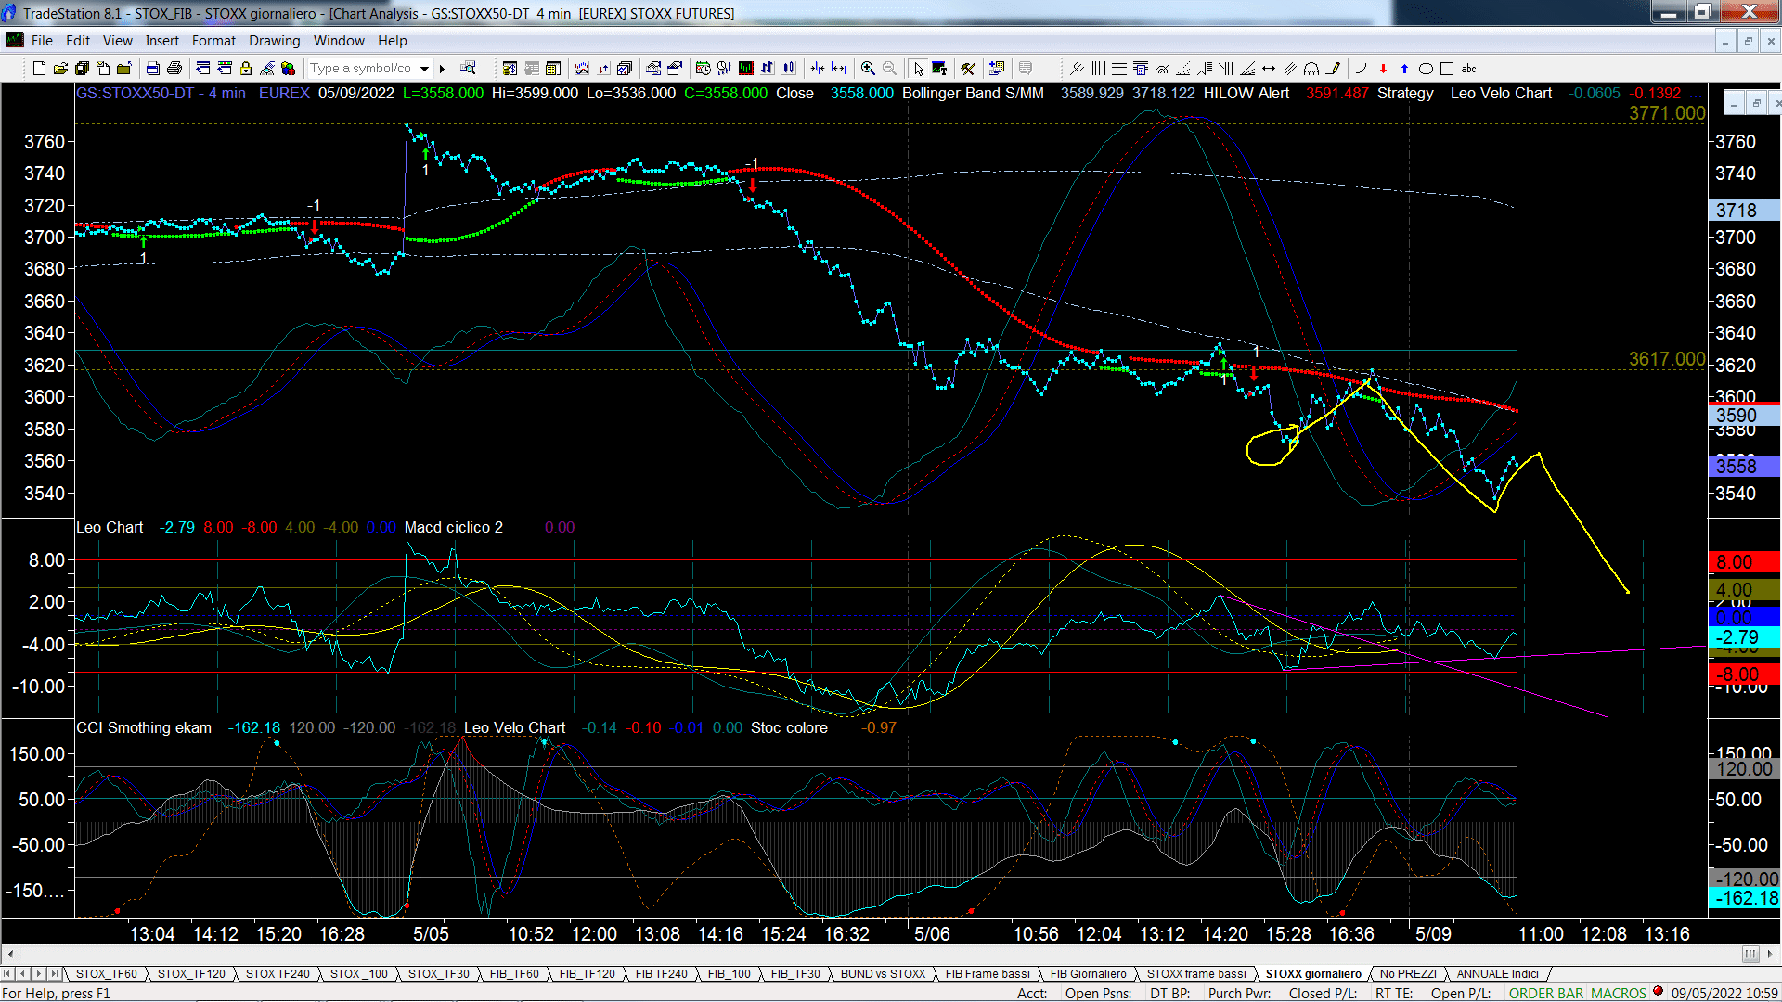
Task: Open the View menu
Action: 117,41
